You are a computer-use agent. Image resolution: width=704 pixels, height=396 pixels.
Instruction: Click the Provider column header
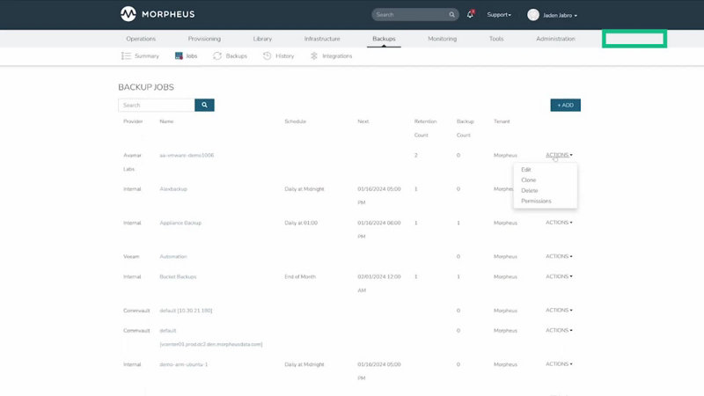pyautogui.click(x=133, y=121)
